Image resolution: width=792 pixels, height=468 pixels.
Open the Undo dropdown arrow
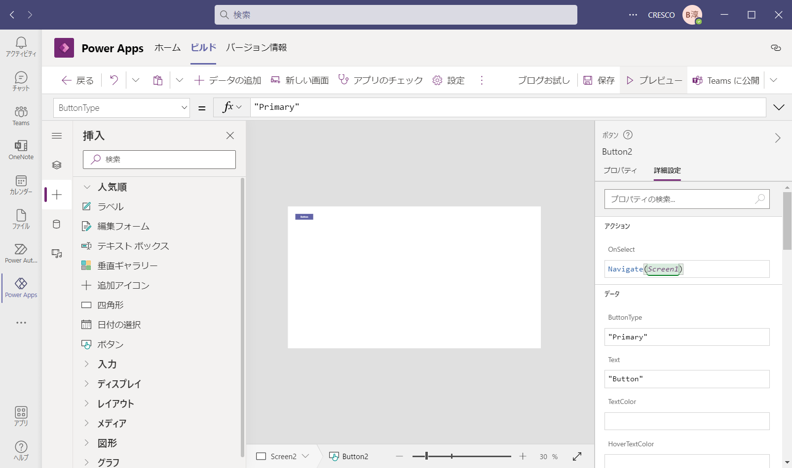point(136,80)
